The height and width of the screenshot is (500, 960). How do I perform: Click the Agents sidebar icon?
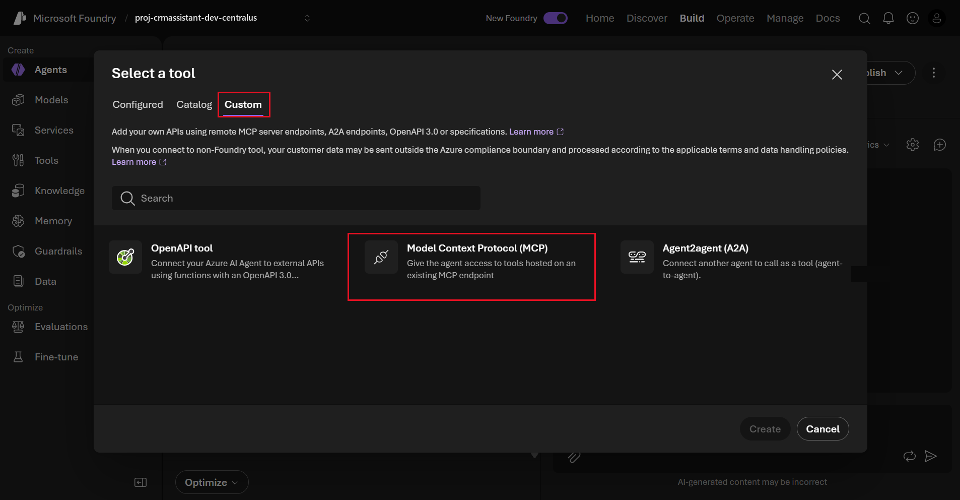point(18,70)
